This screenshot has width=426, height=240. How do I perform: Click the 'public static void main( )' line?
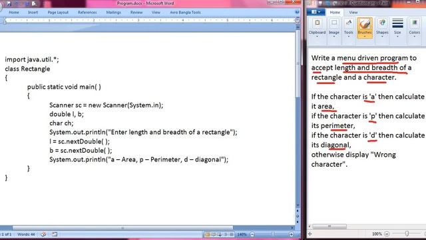pyautogui.click(x=64, y=87)
